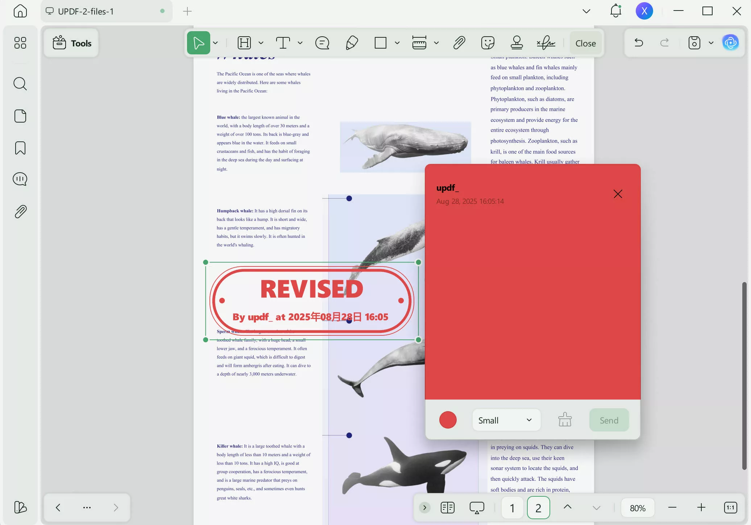The width and height of the screenshot is (751, 525).
Task: Click the bottom-left sidebar theme icon
Action: [x=20, y=507]
